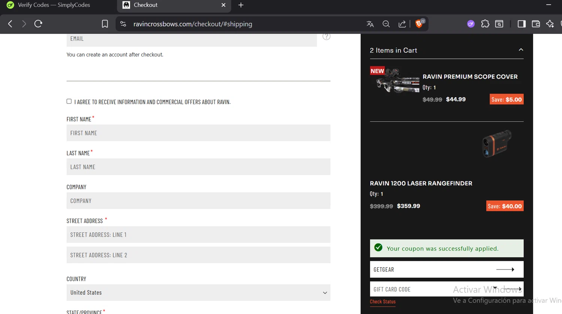Select the Checkout tab
The height and width of the screenshot is (314, 562).
173,5
